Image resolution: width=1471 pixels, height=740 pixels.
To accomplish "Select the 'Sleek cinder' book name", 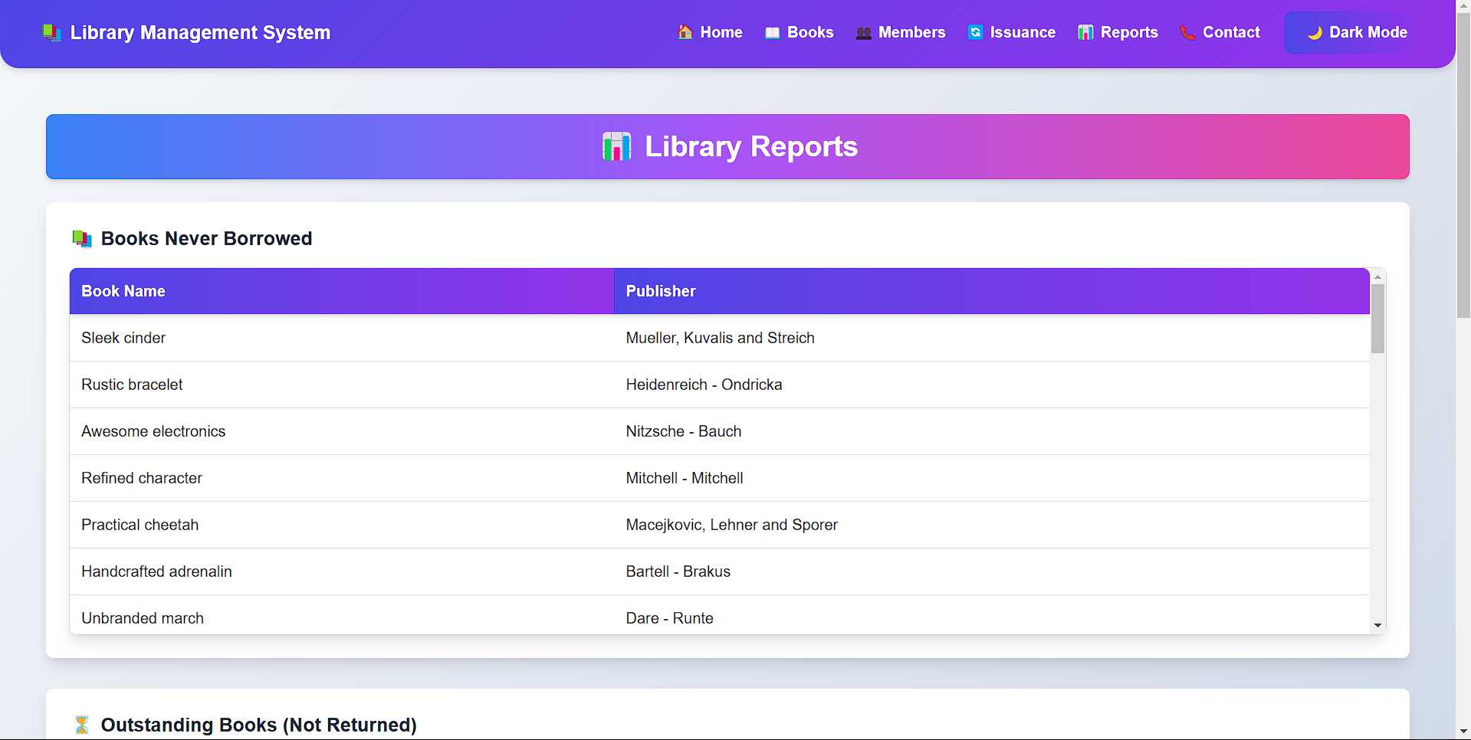I will click(123, 338).
